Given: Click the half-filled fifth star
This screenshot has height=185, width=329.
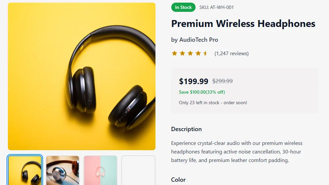Looking at the screenshot, I should pyautogui.click(x=206, y=53).
